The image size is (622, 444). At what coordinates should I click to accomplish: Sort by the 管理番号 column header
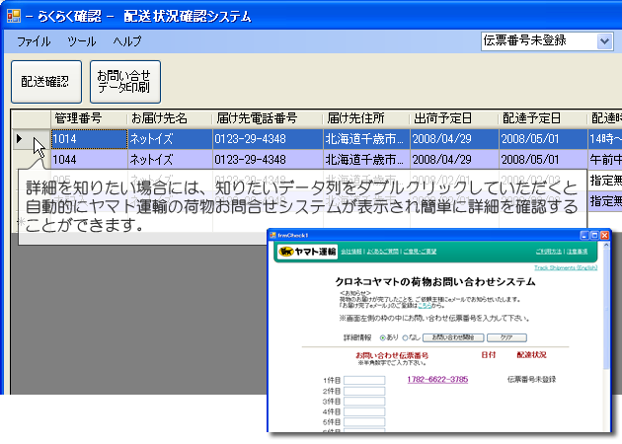click(77, 118)
